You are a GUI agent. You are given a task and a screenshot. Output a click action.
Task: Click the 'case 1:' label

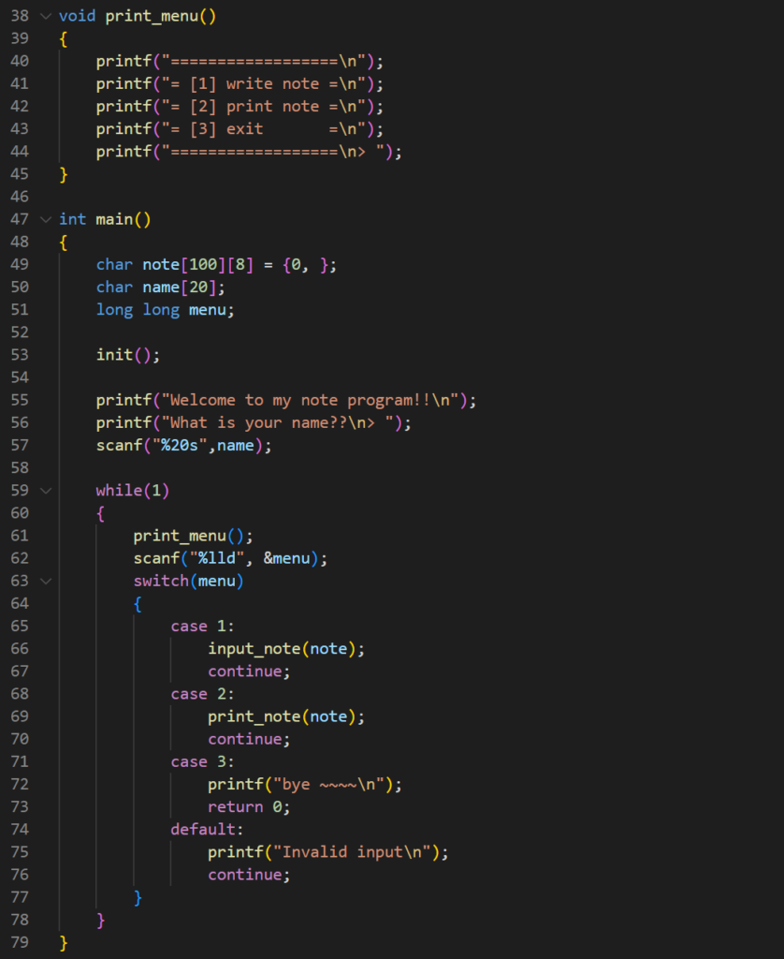tap(202, 627)
